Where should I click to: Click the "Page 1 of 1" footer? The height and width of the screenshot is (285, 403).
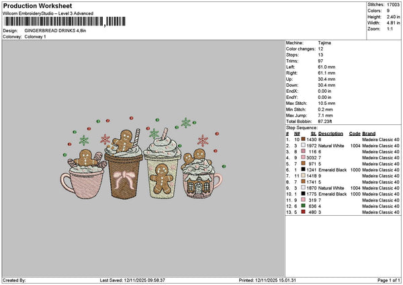pyautogui.click(x=389, y=280)
